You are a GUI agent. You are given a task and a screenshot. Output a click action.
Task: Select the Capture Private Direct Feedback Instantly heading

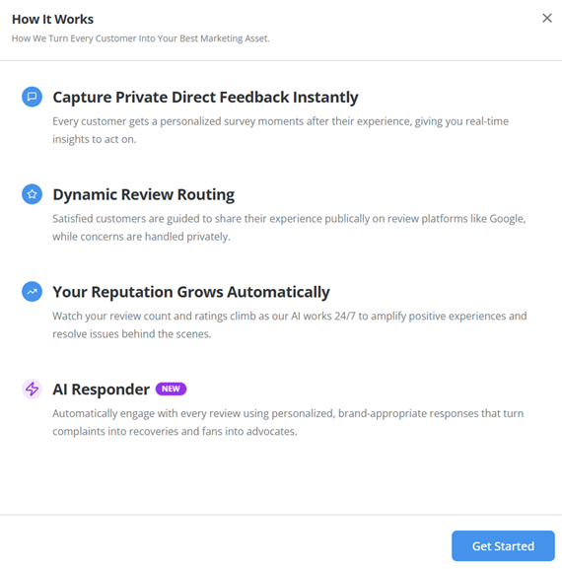pyautogui.click(x=205, y=98)
